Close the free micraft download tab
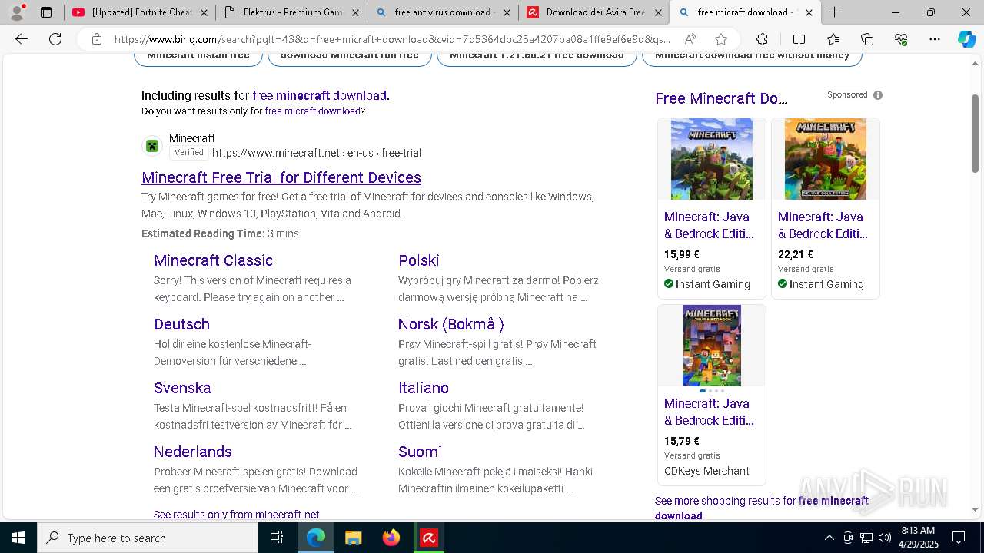 (x=809, y=12)
